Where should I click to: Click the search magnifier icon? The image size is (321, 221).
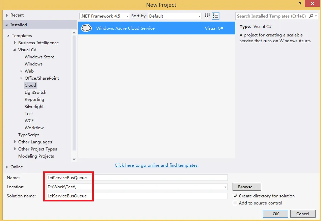click(x=311, y=16)
